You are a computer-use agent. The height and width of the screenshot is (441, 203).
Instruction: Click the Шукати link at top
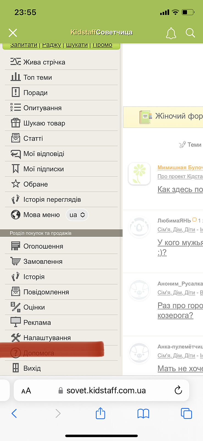tap(77, 45)
